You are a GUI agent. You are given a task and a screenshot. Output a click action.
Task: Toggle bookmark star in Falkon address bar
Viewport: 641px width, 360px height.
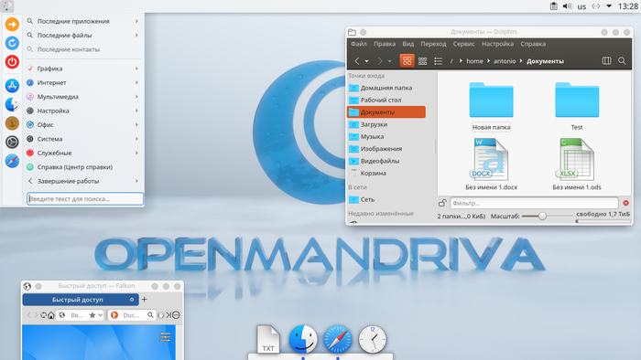pos(92,315)
